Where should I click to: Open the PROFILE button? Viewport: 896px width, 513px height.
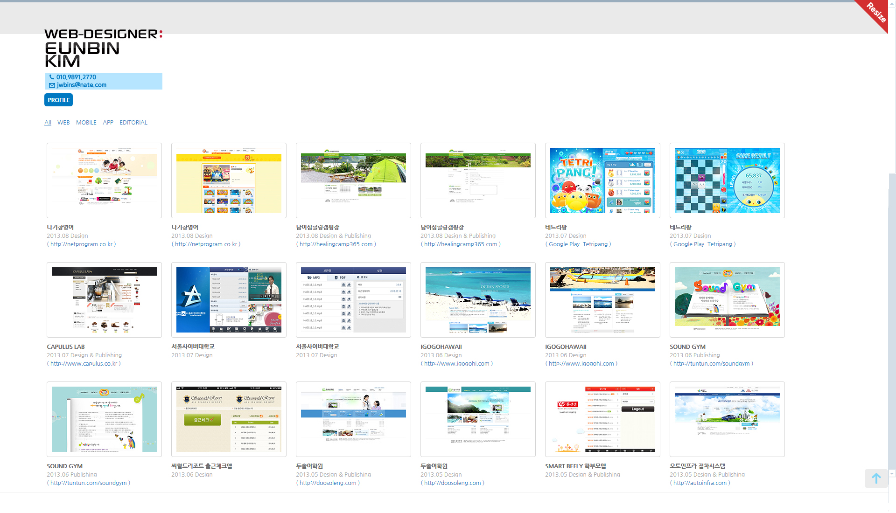pos(58,100)
